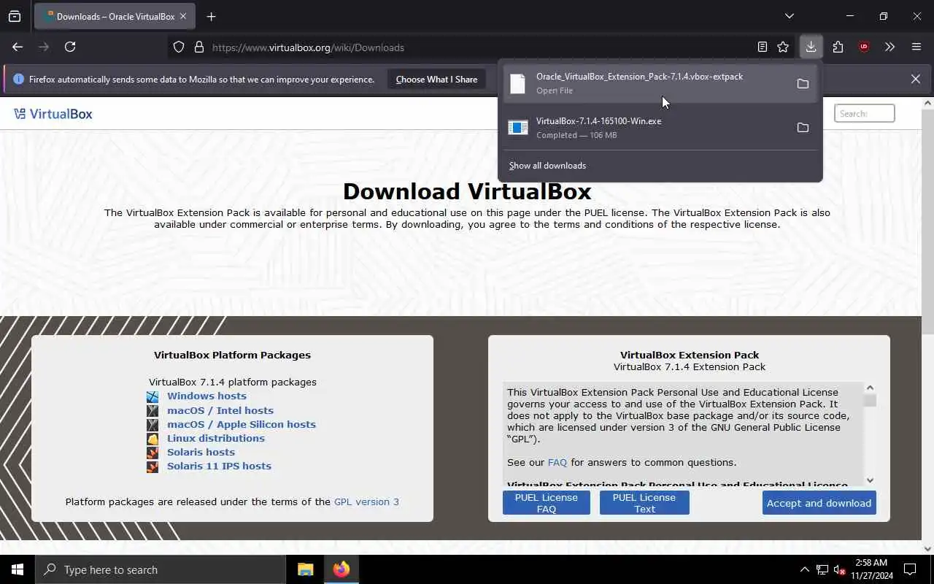
Task: Go back to the previous page
Action: pyautogui.click(x=18, y=47)
